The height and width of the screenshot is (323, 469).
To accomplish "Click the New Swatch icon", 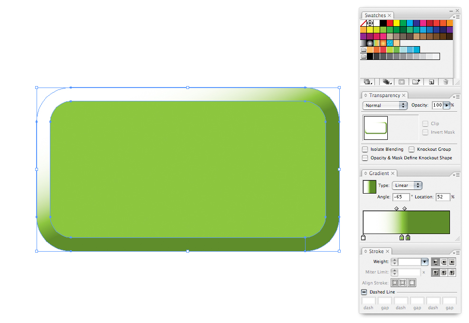I will pos(431,82).
